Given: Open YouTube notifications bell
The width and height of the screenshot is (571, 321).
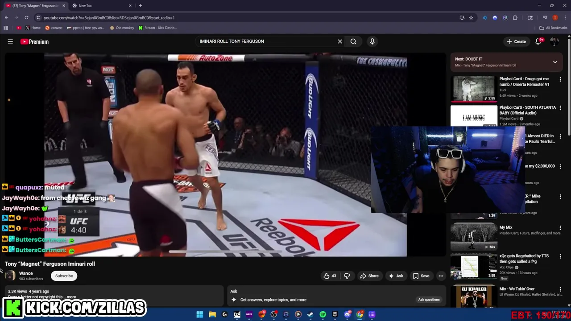Looking at the screenshot, I should tap(538, 41).
